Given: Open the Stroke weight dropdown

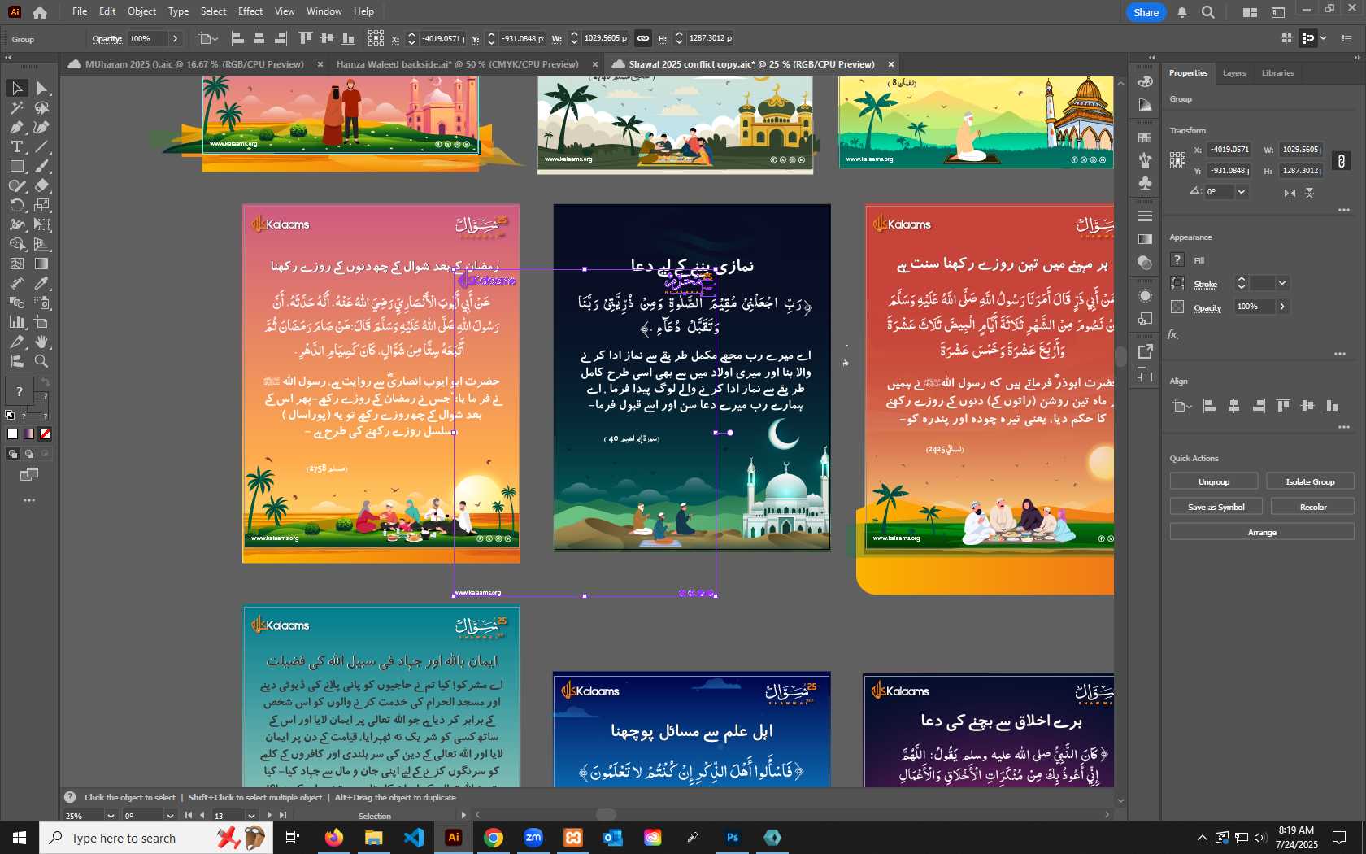Looking at the screenshot, I should coord(1282,283).
